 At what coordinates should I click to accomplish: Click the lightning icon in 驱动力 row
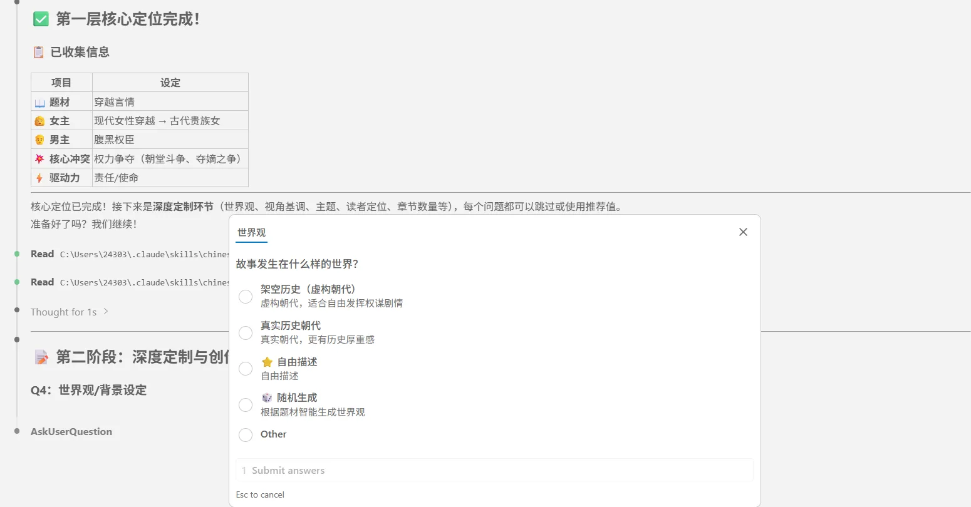click(x=40, y=178)
